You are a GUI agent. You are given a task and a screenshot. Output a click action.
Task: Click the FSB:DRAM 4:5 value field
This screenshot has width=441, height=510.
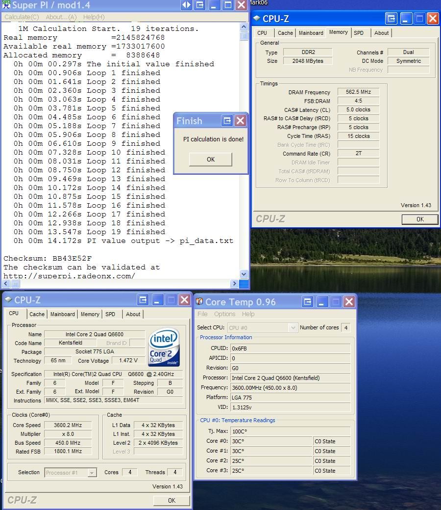(x=358, y=101)
